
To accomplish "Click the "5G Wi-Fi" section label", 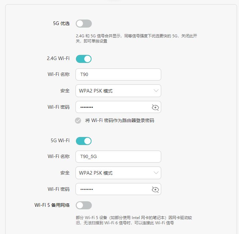I will (x=60, y=141).
